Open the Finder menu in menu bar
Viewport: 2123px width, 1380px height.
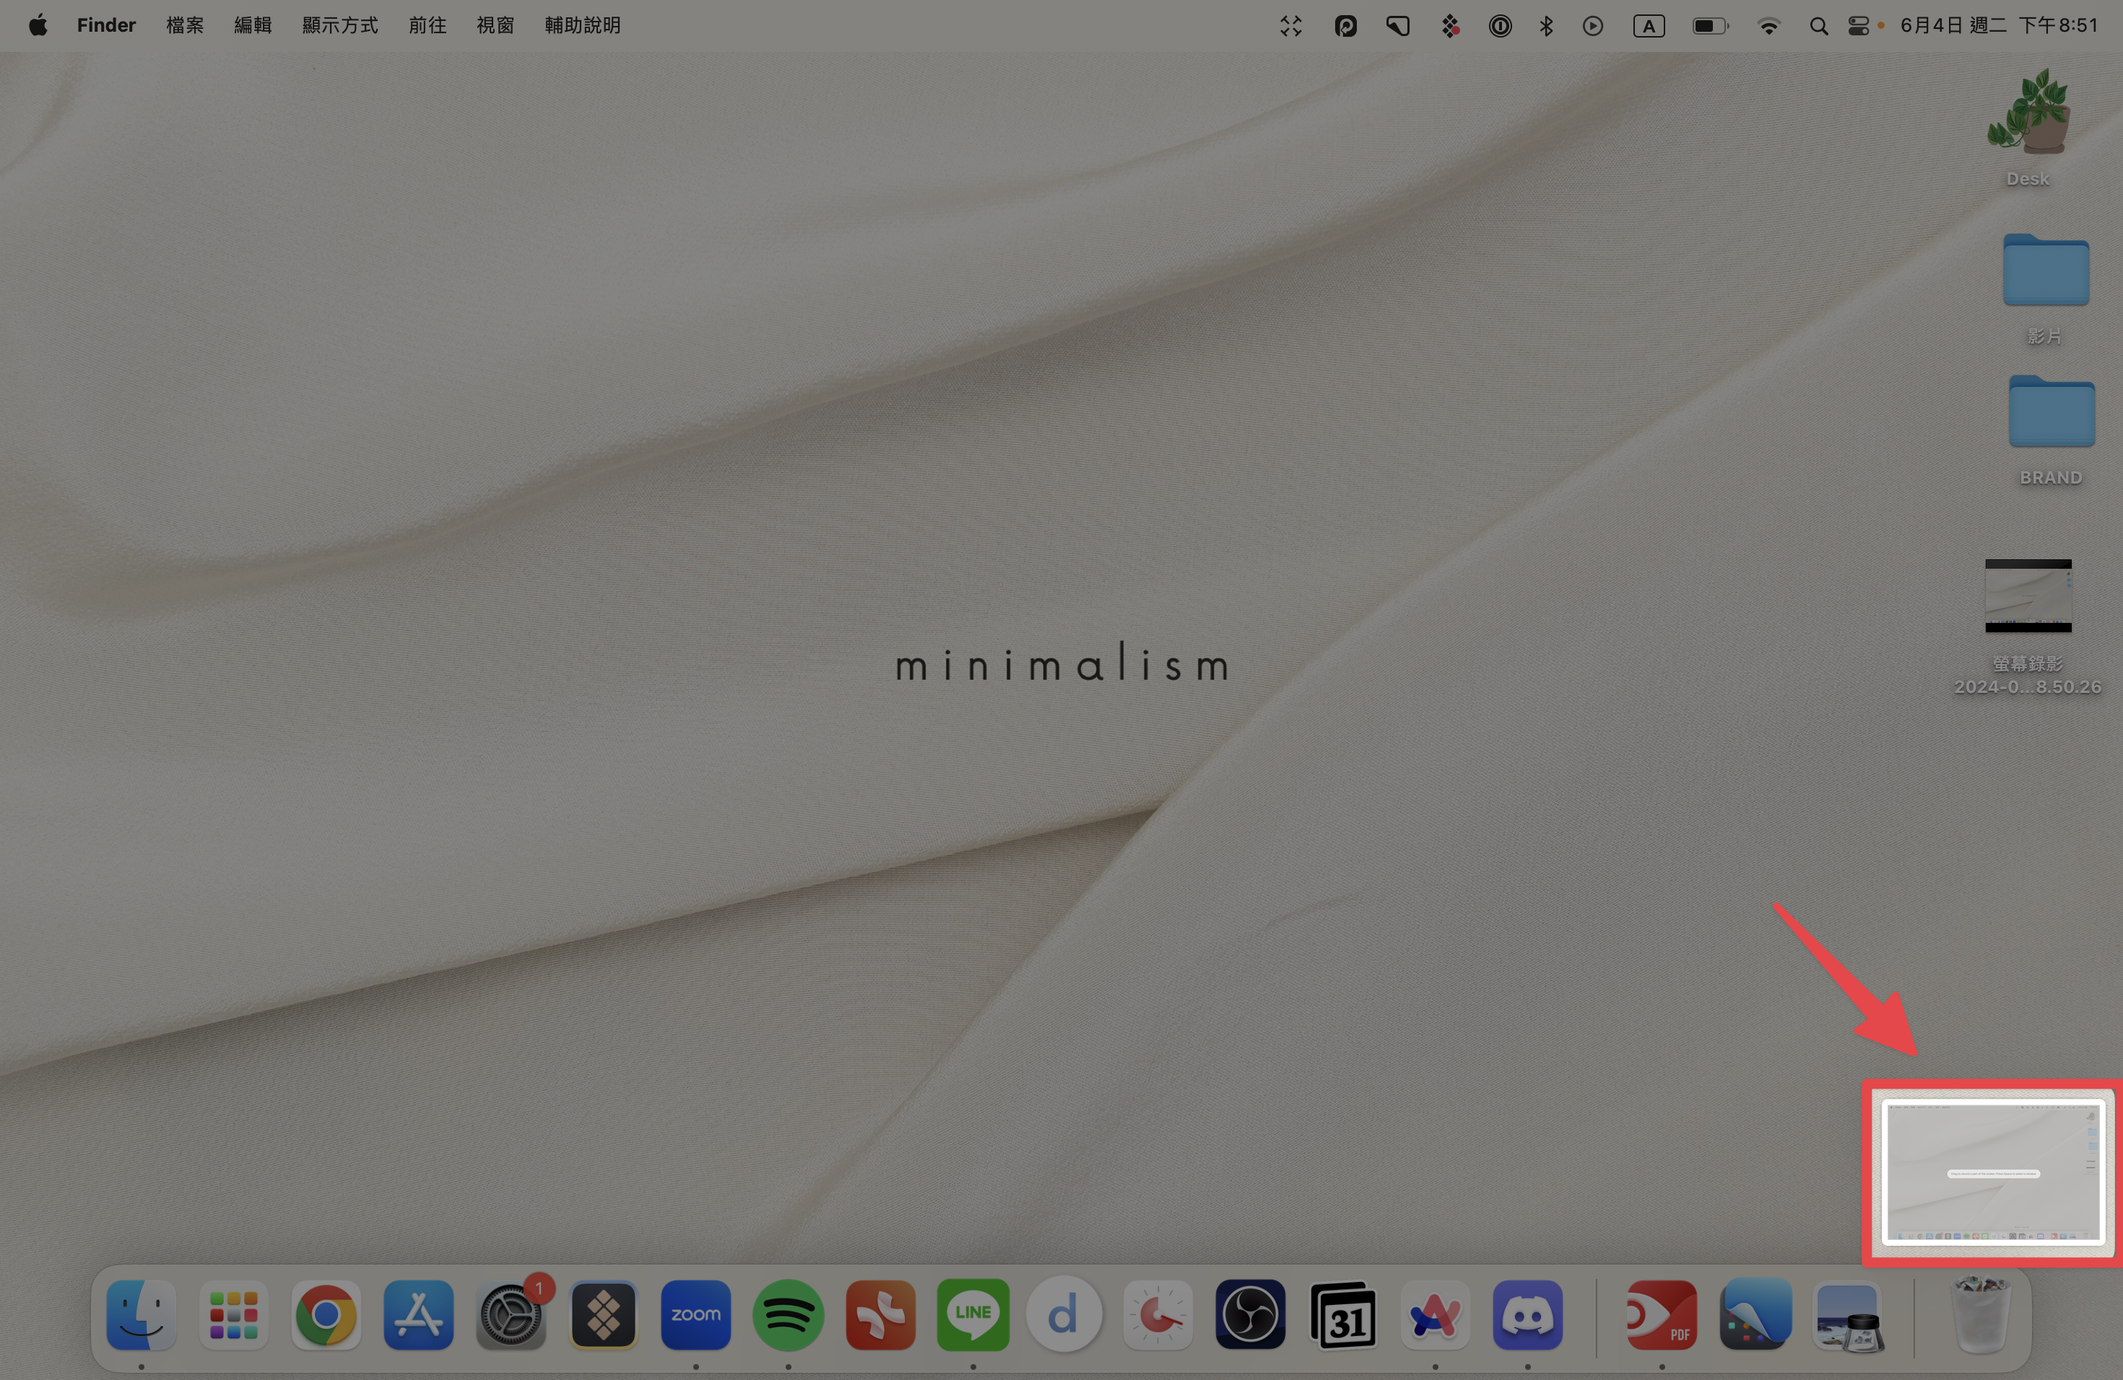coord(106,25)
